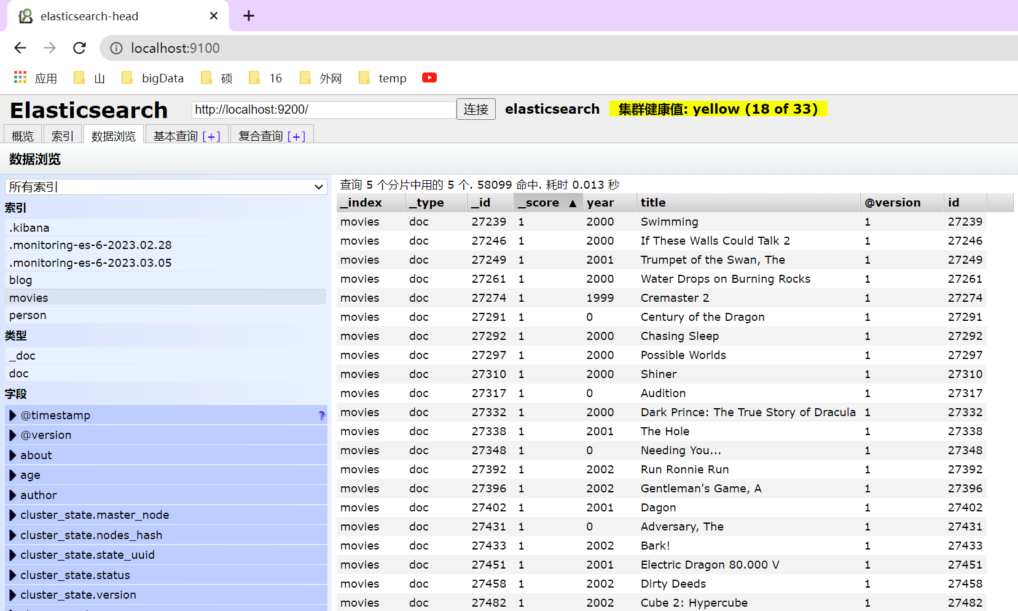
Task: Sort by the @version column header
Action: coord(902,203)
